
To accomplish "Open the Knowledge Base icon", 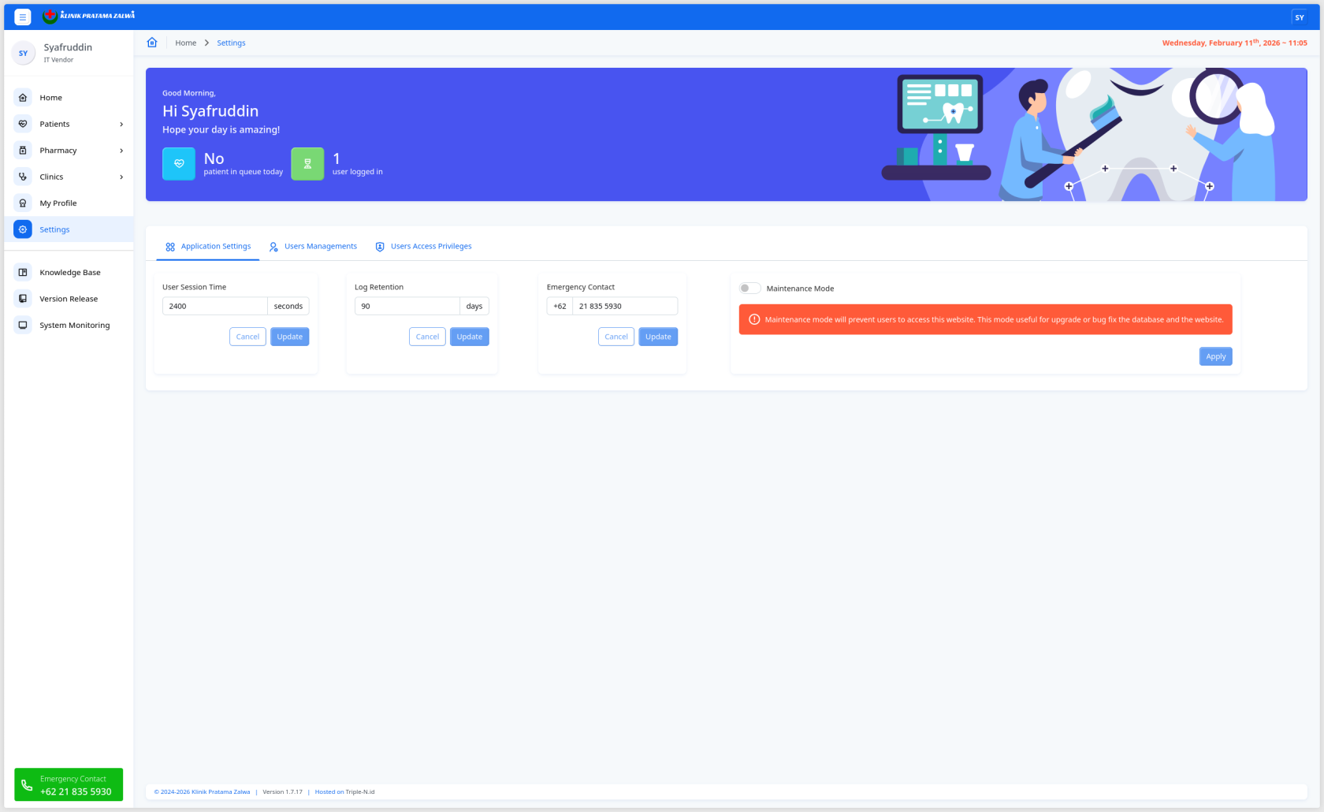I will pyautogui.click(x=22, y=271).
